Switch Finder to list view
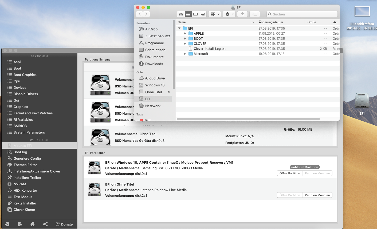The width and height of the screenshot is (377, 229). point(188,14)
